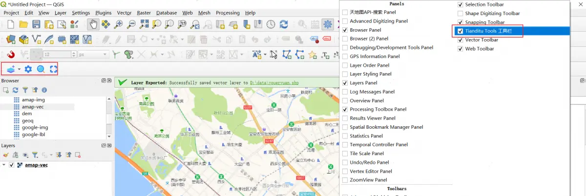
Task: Click Filter Browser funnel icon
Action: tap(25, 90)
